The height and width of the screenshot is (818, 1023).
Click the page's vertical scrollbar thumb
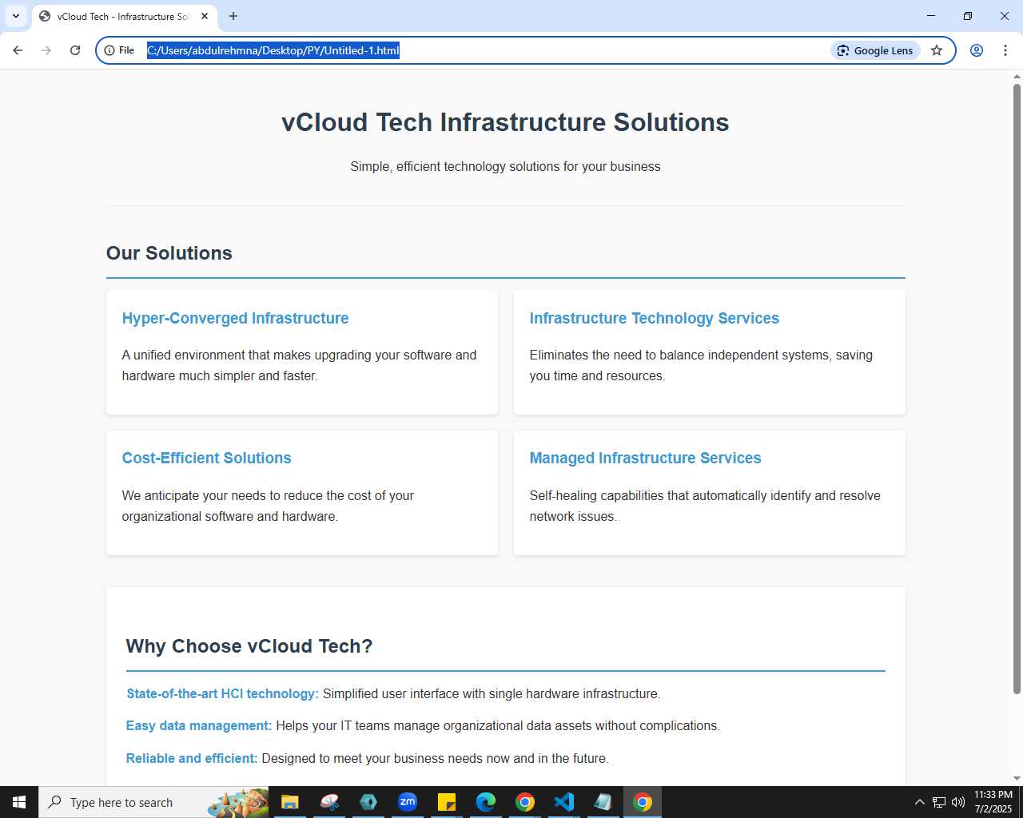[x=1017, y=388]
